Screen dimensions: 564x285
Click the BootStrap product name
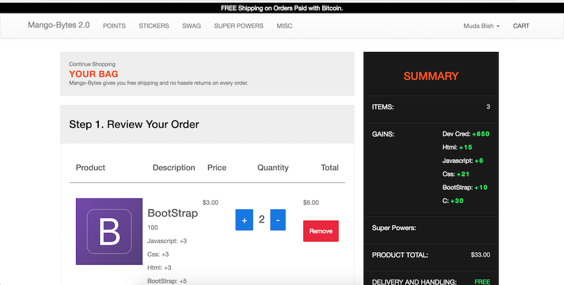click(x=173, y=213)
